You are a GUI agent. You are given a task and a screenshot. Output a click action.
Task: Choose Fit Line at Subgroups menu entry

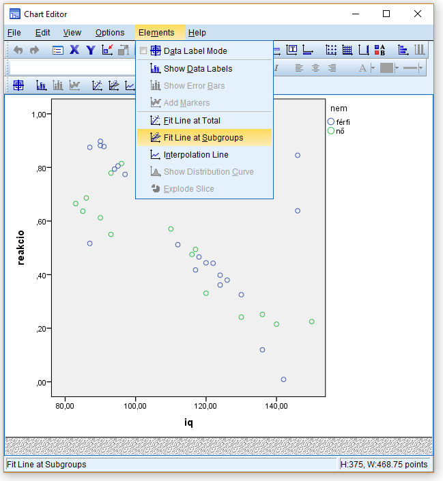205,137
